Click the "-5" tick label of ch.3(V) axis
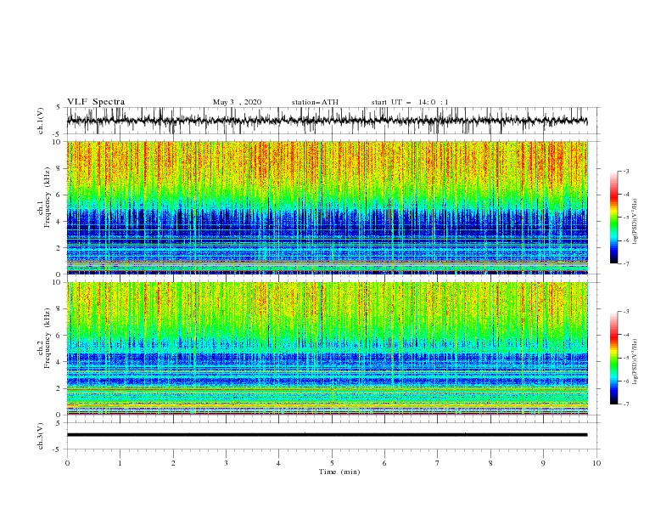 point(58,449)
